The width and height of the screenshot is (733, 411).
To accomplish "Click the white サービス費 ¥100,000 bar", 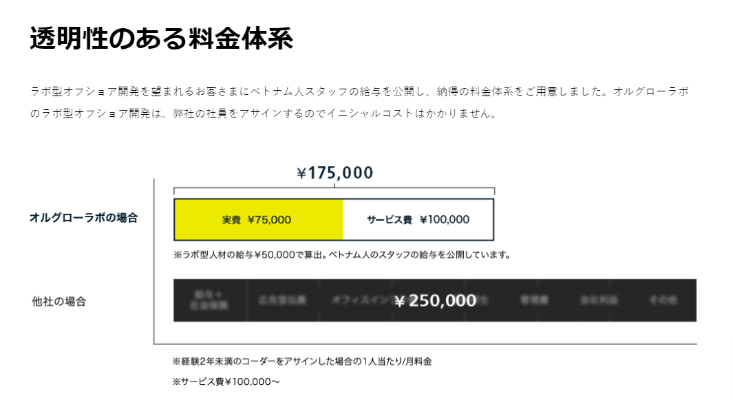I will (418, 220).
